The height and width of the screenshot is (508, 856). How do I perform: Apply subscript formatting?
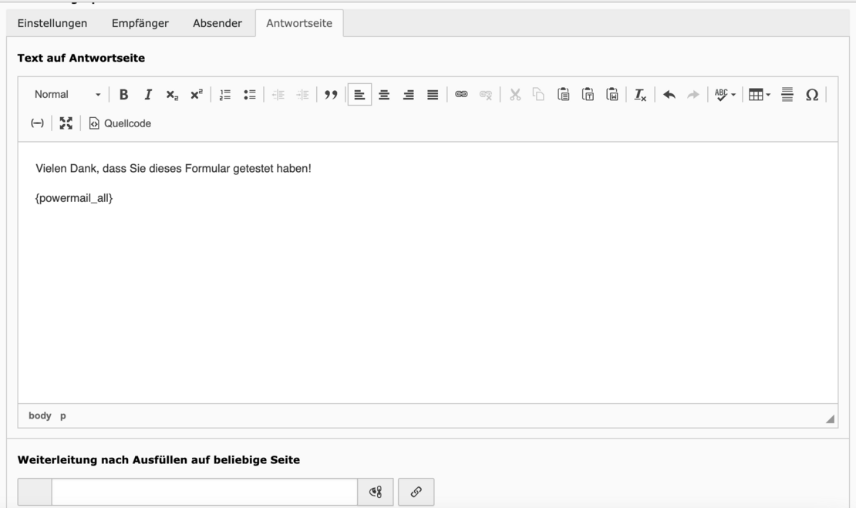click(x=172, y=95)
